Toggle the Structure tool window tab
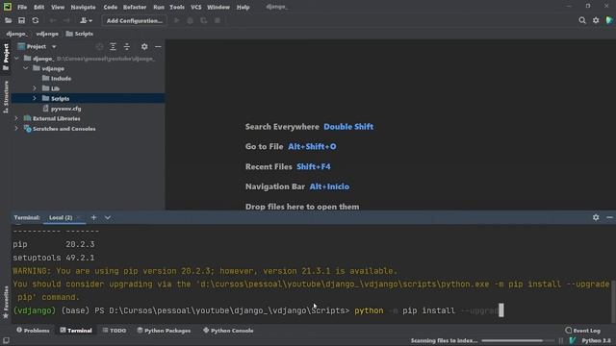Screen dimensions: 616x346 [x=6, y=97]
